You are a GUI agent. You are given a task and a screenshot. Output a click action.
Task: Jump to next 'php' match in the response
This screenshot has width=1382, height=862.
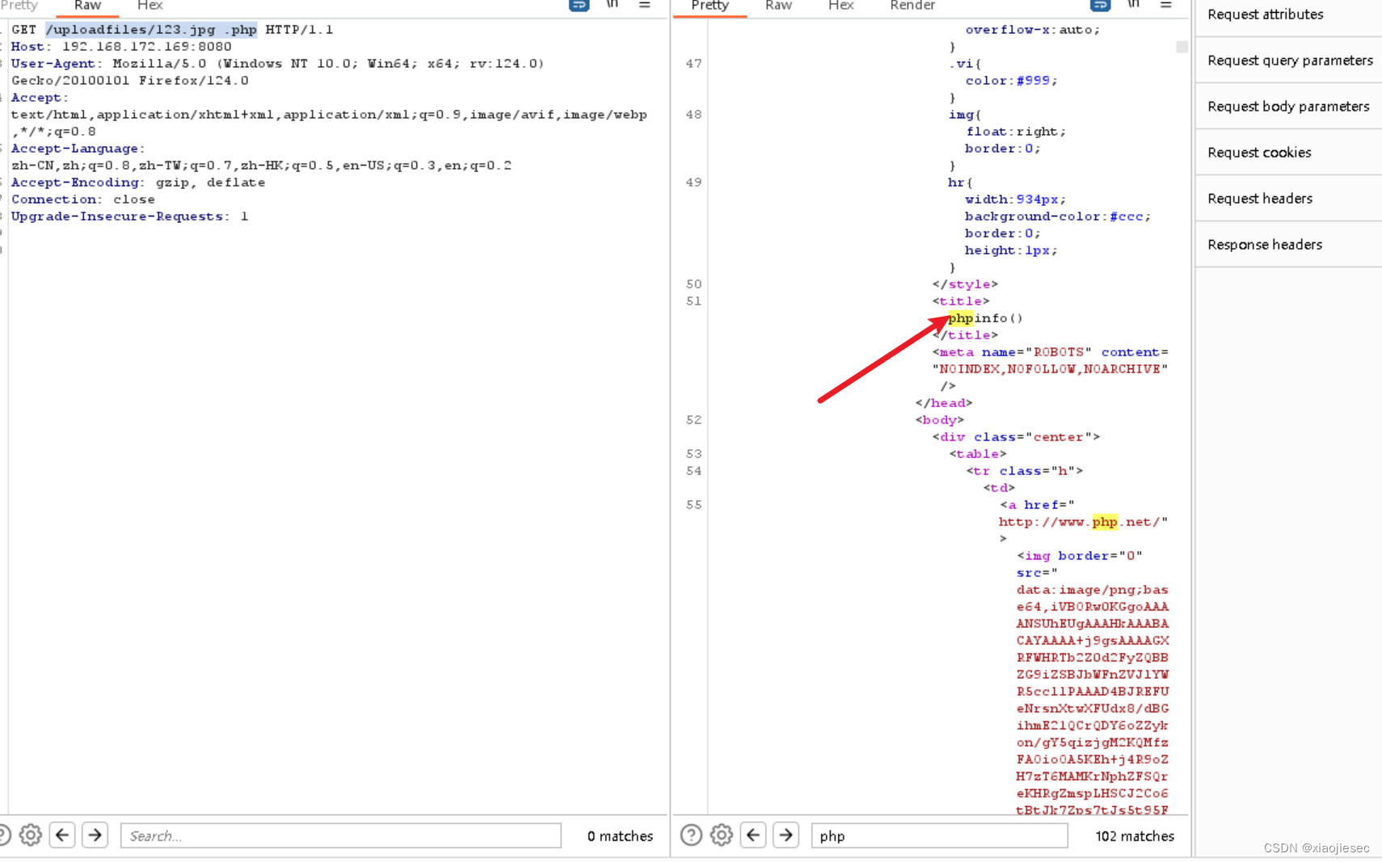coord(786,835)
